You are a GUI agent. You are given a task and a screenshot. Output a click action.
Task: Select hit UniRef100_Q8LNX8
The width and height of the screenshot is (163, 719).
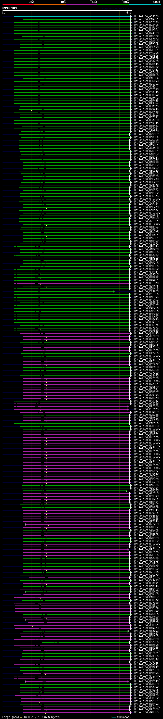click(146, 47)
